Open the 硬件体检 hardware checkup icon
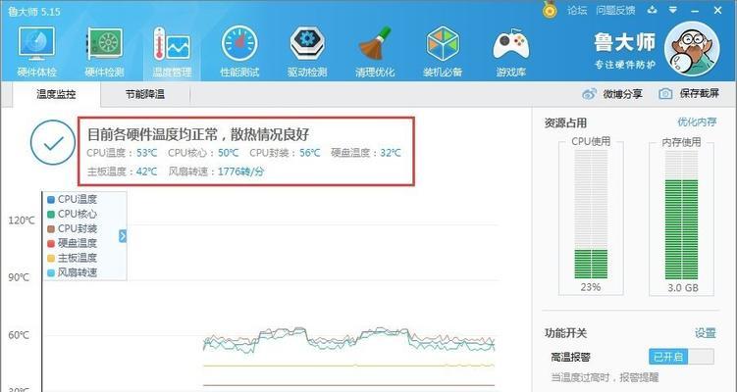This screenshot has height=392, width=737. point(36,44)
